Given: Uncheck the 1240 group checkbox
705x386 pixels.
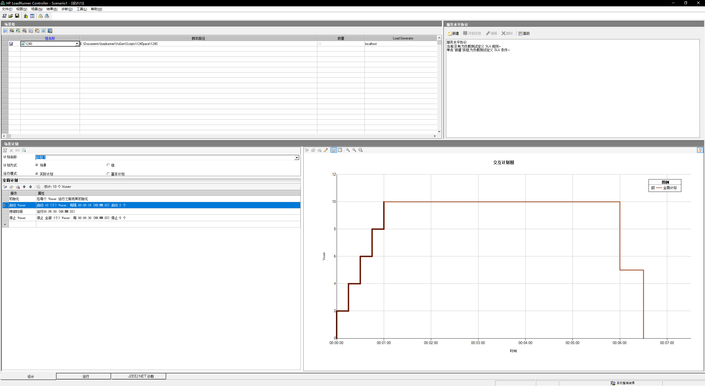Looking at the screenshot, I should click(x=11, y=44).
